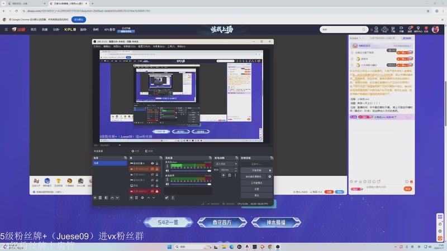Open 编辑(E) menu in OBS
Image resolution: width=447 pixels, height=251 pixels.
point(107,46)
